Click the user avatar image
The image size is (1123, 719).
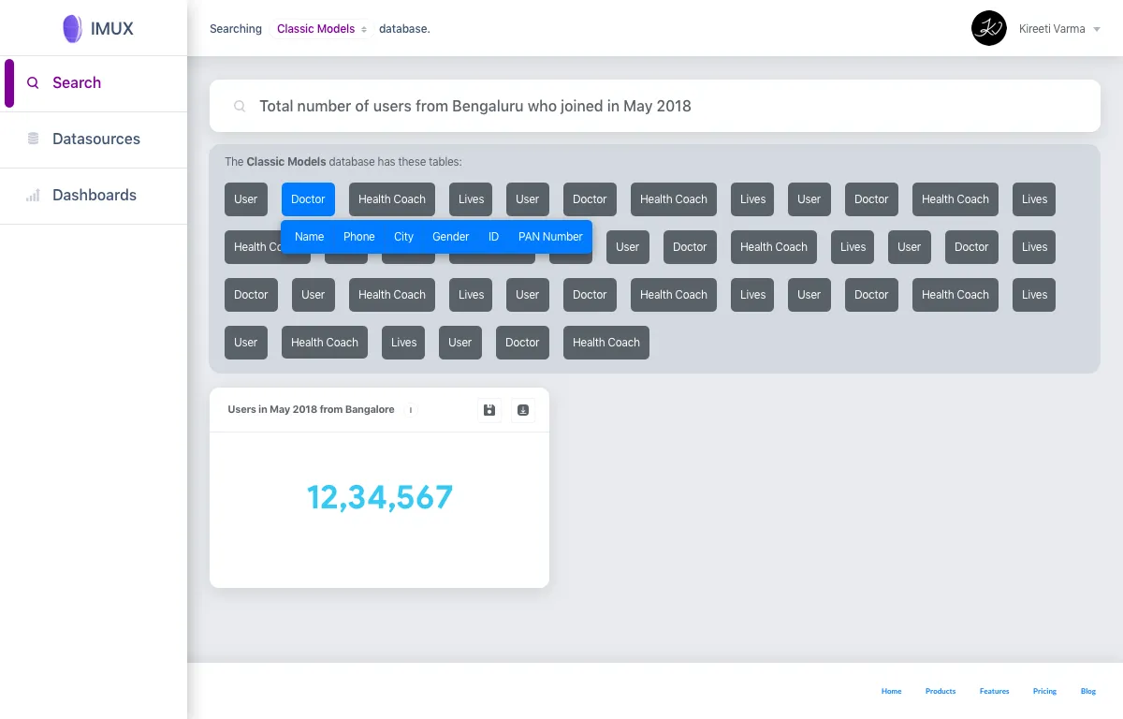(x=989, y=28)
